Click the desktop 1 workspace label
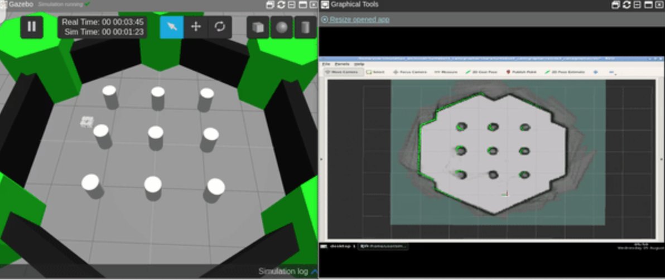 point(343,246)
